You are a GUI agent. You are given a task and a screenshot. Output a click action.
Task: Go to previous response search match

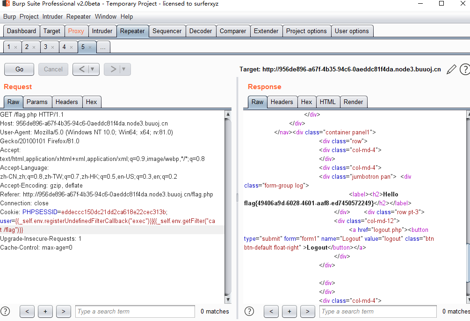271,311
